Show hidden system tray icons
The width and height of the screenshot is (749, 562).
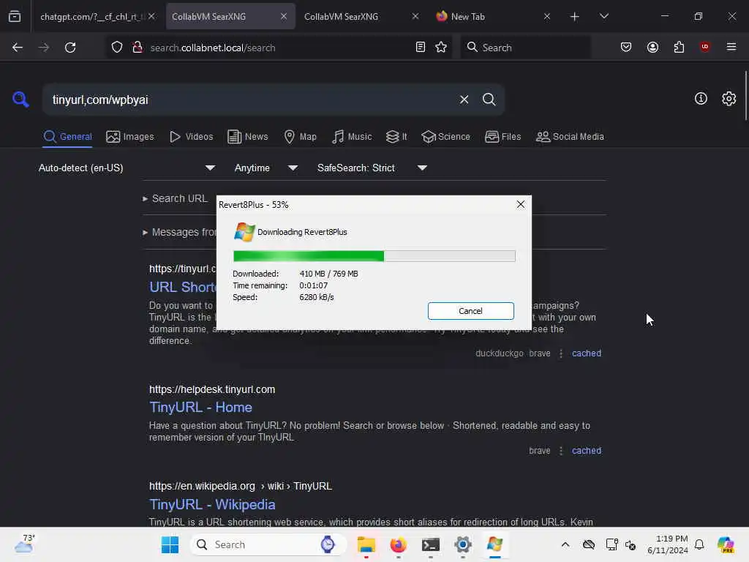click(565, 544)
